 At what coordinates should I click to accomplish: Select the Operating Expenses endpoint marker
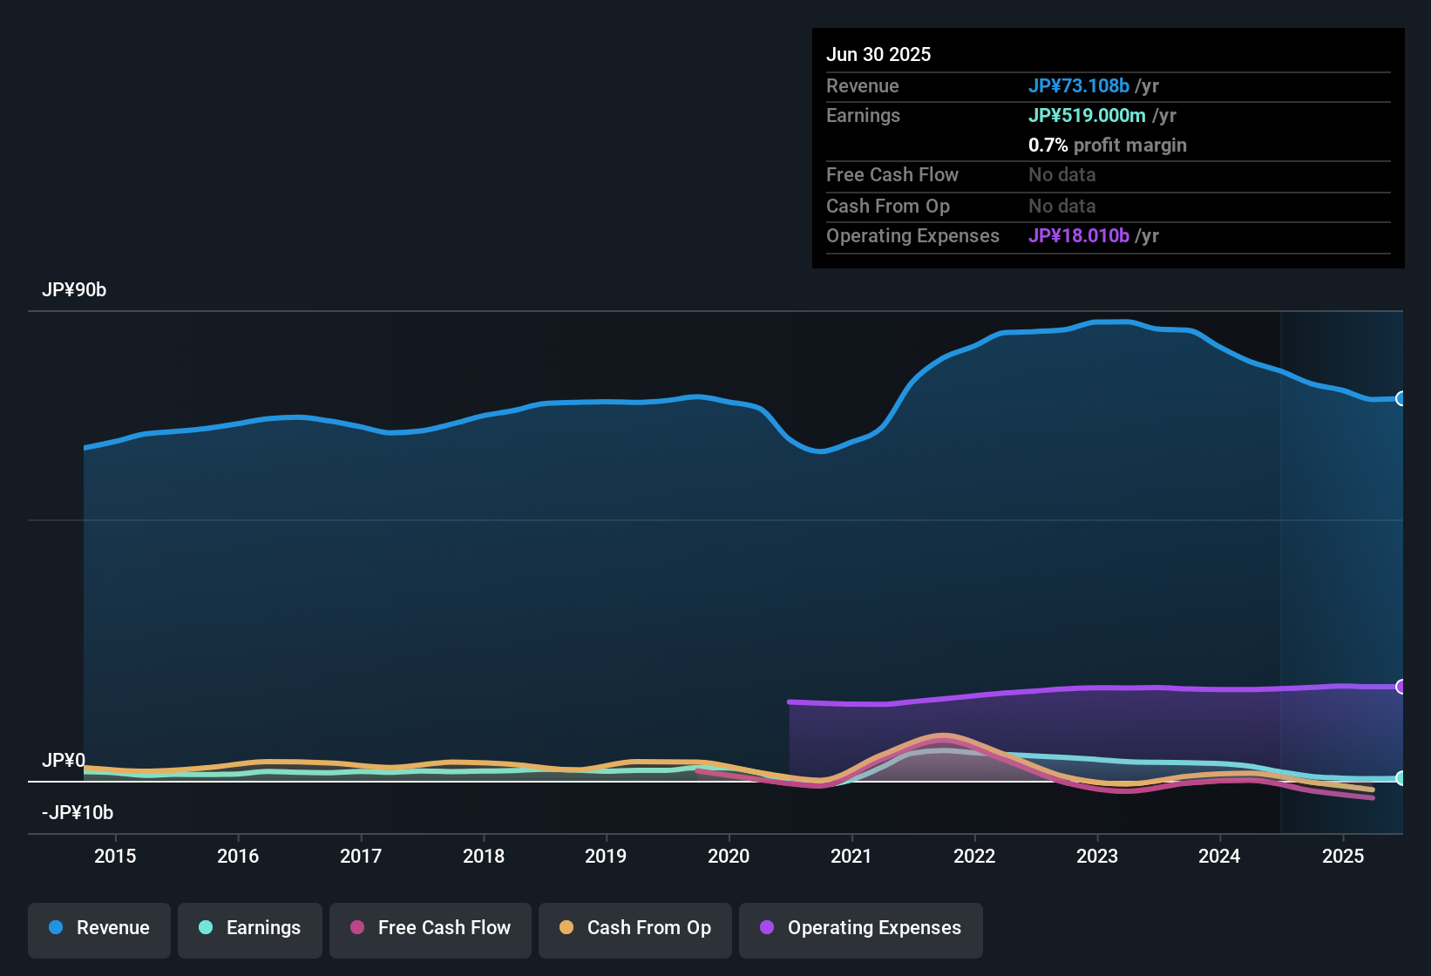click(x=1401, y=687)
